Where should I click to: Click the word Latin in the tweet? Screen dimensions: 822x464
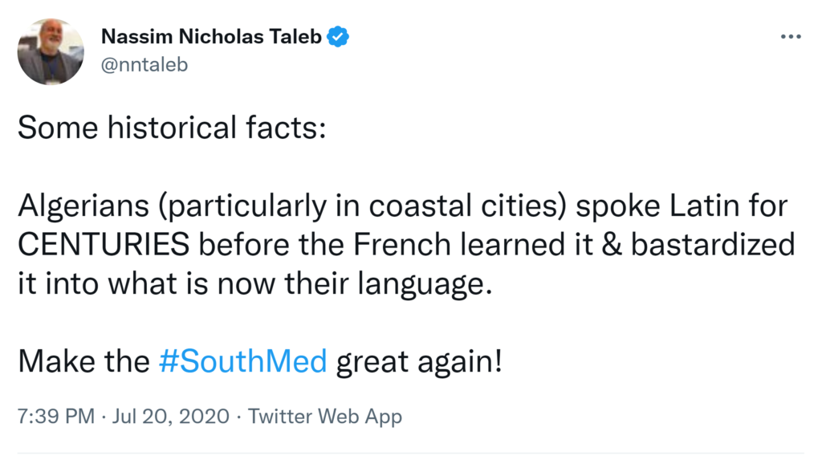[709, 206]
